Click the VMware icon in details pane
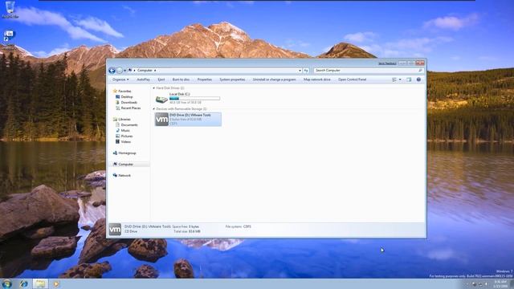Viewport: 514px width, 289px height. tap(115, 230)
